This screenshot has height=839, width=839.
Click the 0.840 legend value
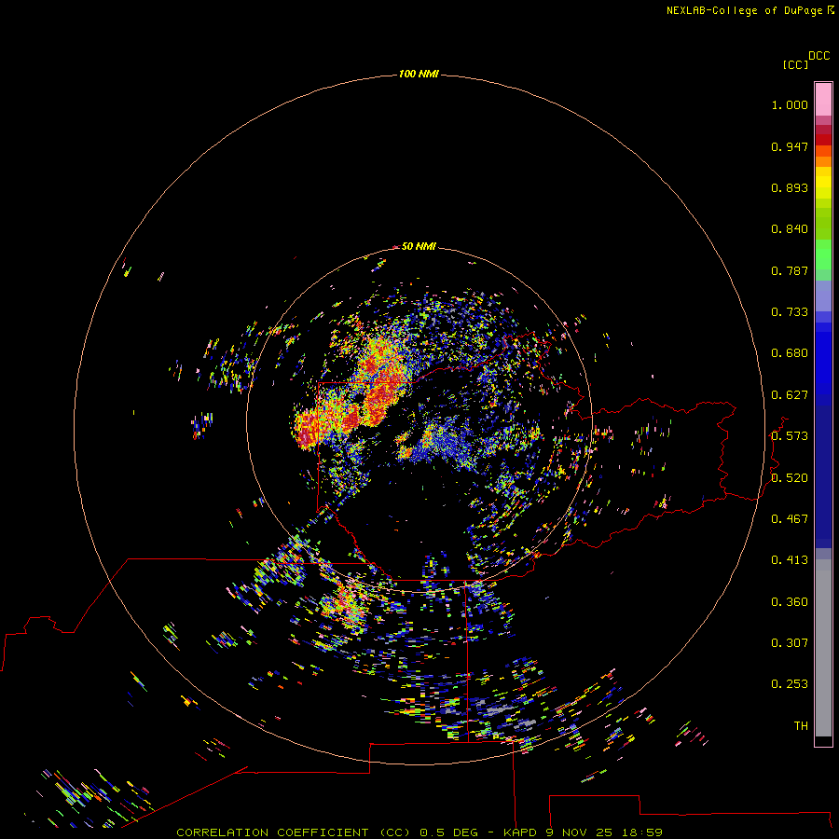[x=790, y=229]
